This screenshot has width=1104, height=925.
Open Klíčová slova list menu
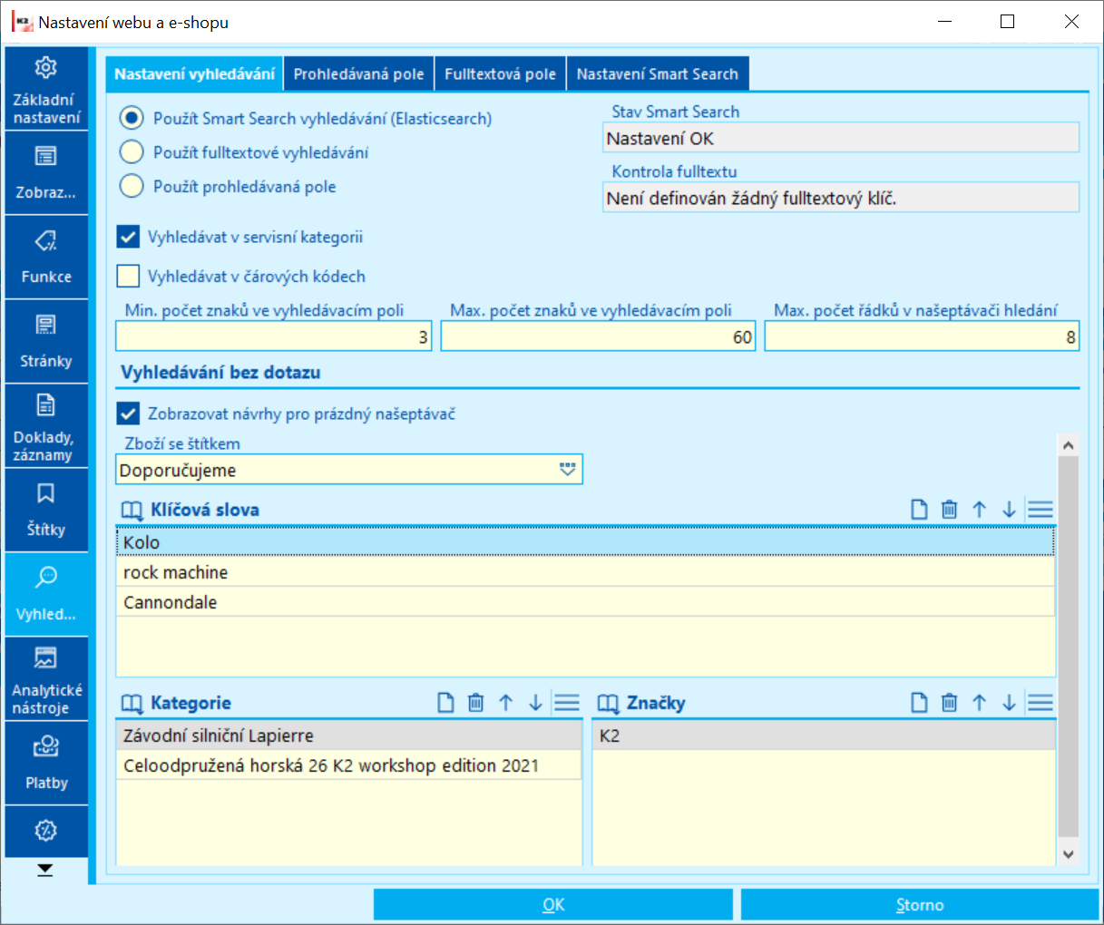(x=1040, y=510)
